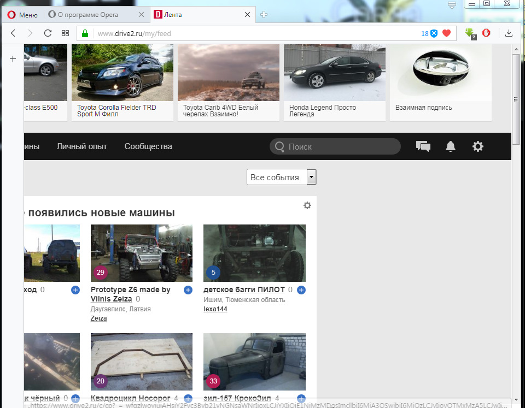Open private messages via the chat bubbles icon
525x408 pixels.
click(423, 146)
